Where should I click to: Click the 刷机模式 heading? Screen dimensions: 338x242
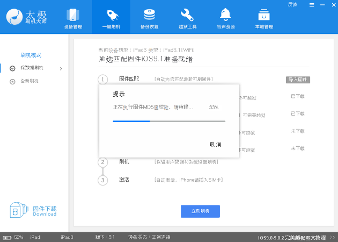point(31,55)
